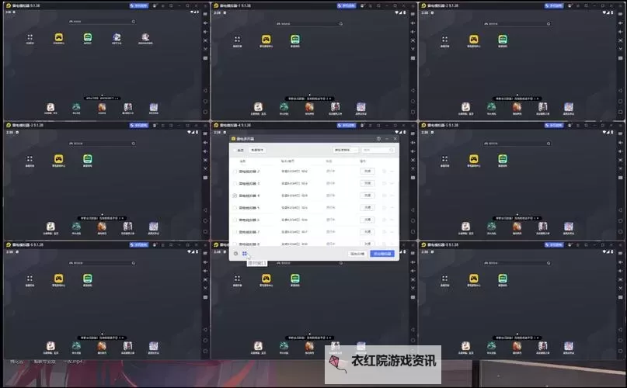Tick checkbox for 雷电模拟器-5 row
Viewport: 627px width, 388px height.
[235, 208]
